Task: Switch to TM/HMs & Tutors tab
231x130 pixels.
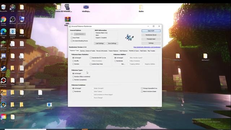Action: coord(134,51)
